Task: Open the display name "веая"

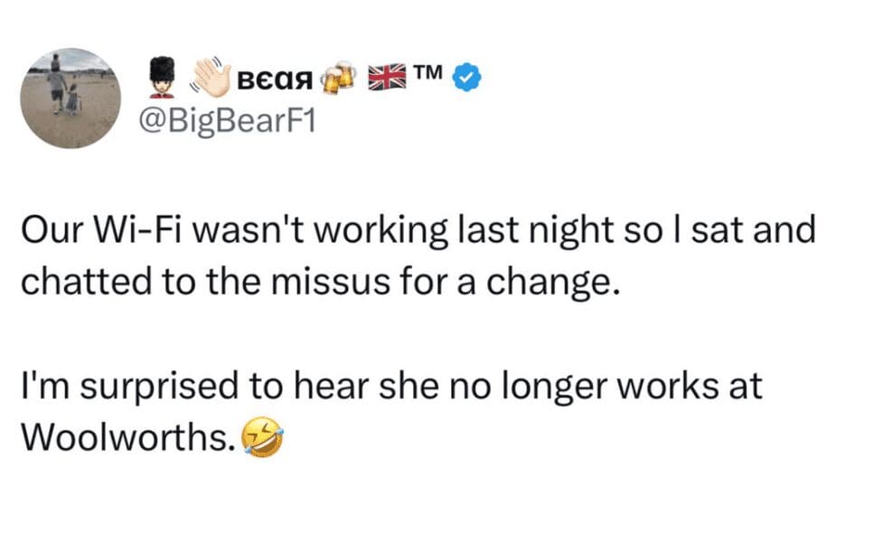Action: click(x=273, y=80)
